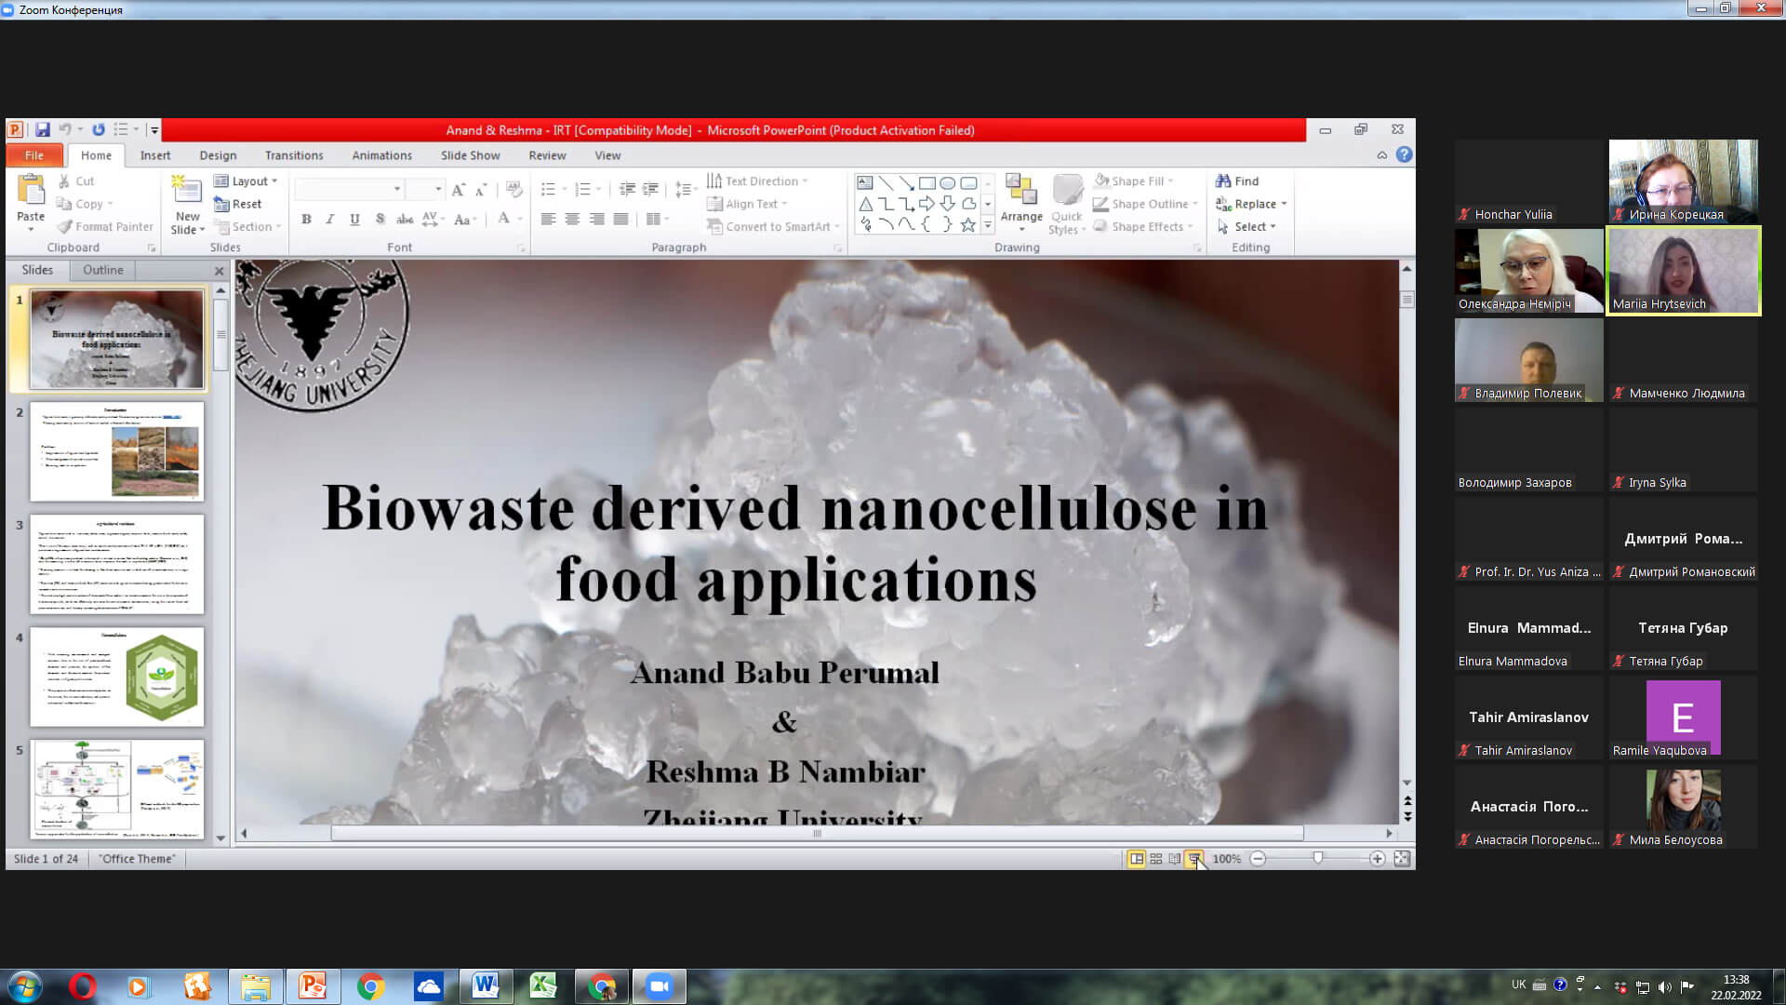Toggle Normal view button in status bar

(x=1137, y=859)
